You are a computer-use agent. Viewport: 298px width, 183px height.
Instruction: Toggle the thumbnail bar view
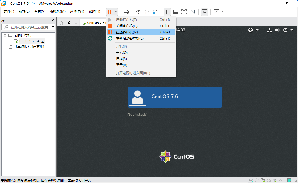tap(175, 12)
